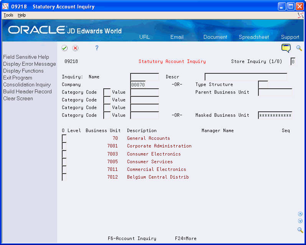Maximize the Statutory Account Inquiry window
Screen dimensions: 306x245
[x=291, y=7]
